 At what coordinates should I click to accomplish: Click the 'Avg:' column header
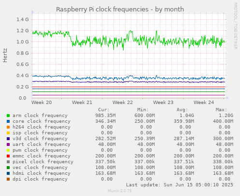[182, 110]
